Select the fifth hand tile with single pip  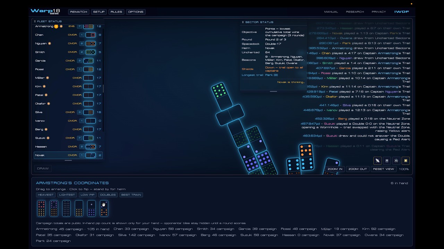coord(91,208)
